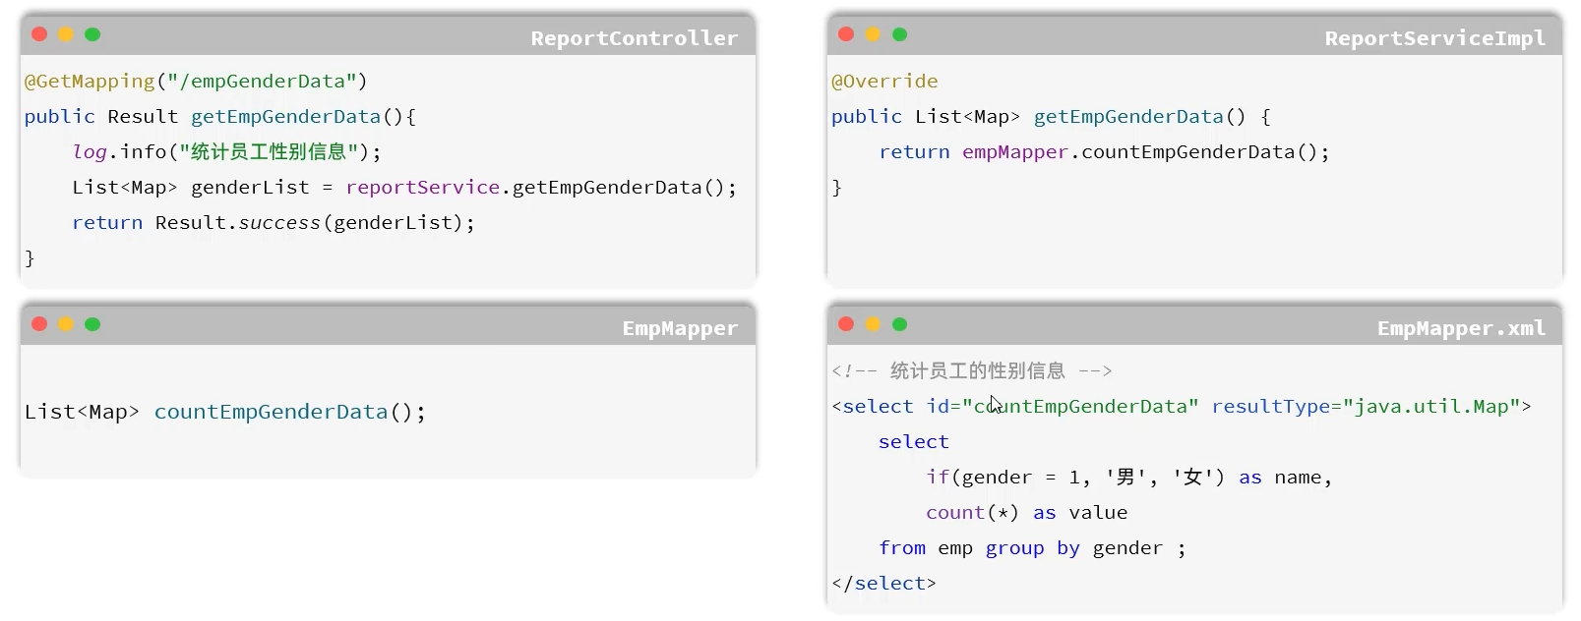
Task: Close the EmpMapper window with red dot
Action: click(39, 324)
